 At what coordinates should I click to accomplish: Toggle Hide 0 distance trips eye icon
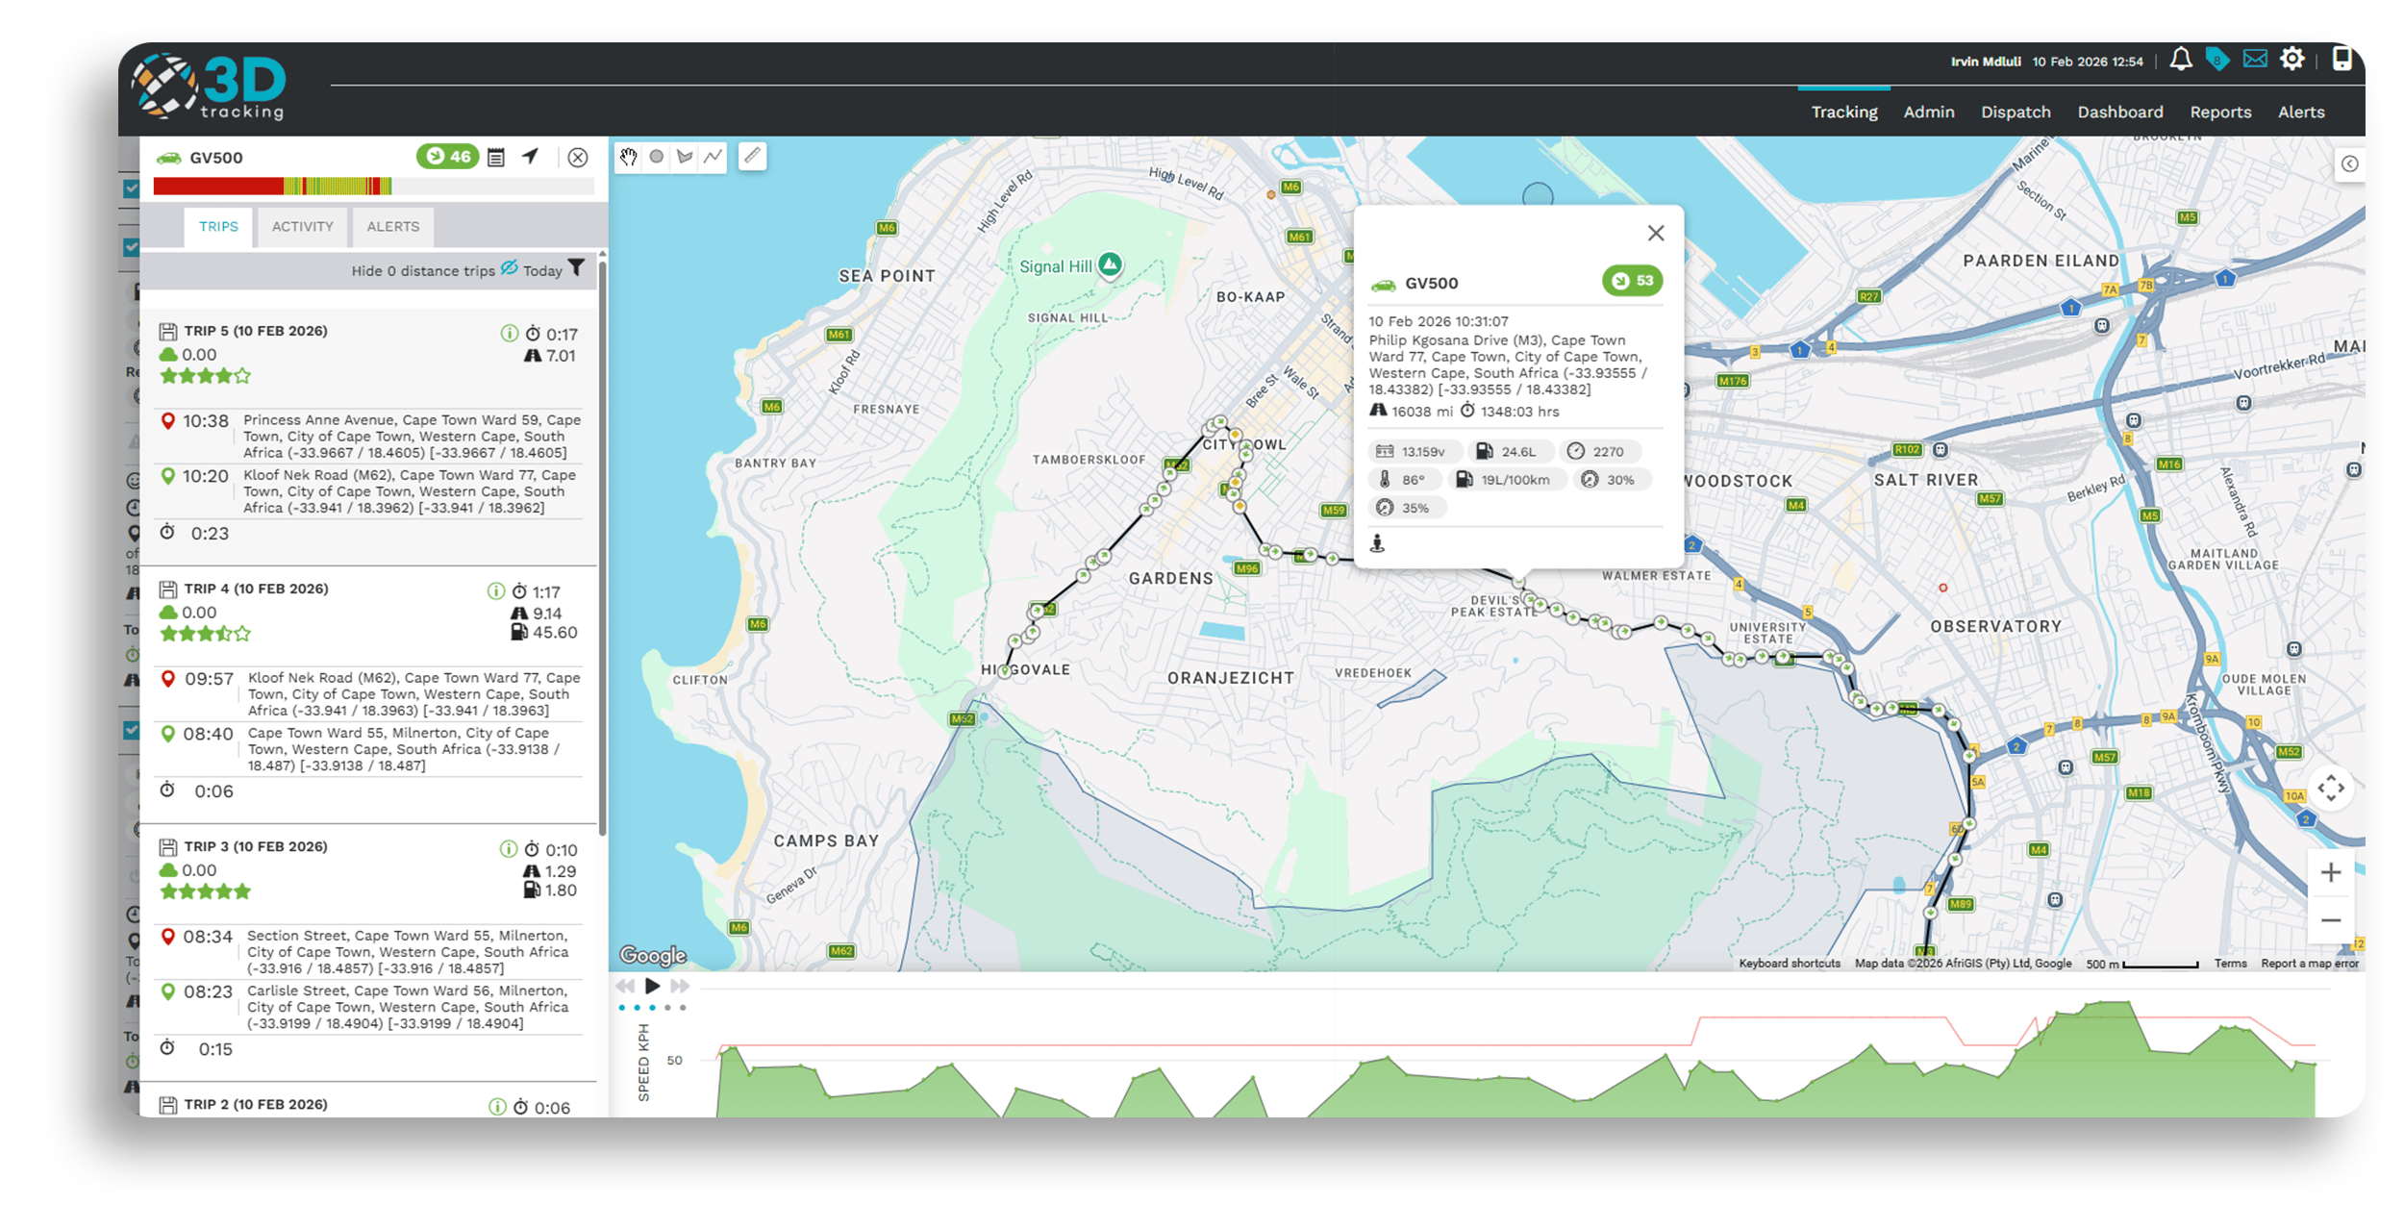509,268
